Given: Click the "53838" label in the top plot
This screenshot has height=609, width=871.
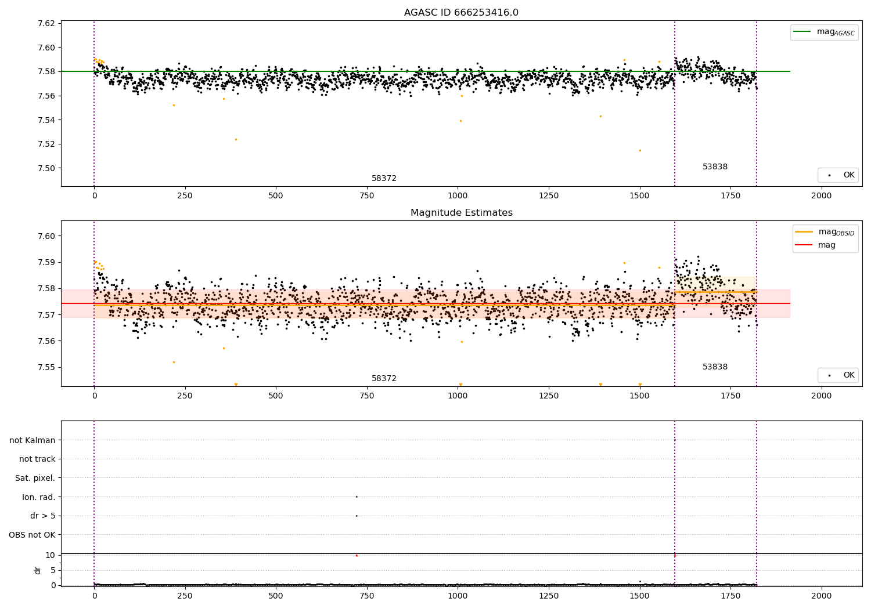Looking at the screenshot, I should coord(715,166).
